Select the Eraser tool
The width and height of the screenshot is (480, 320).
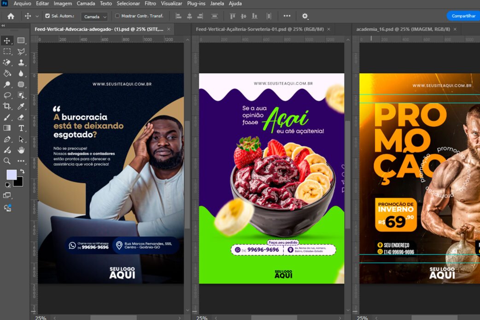click(x=21, y=117)
